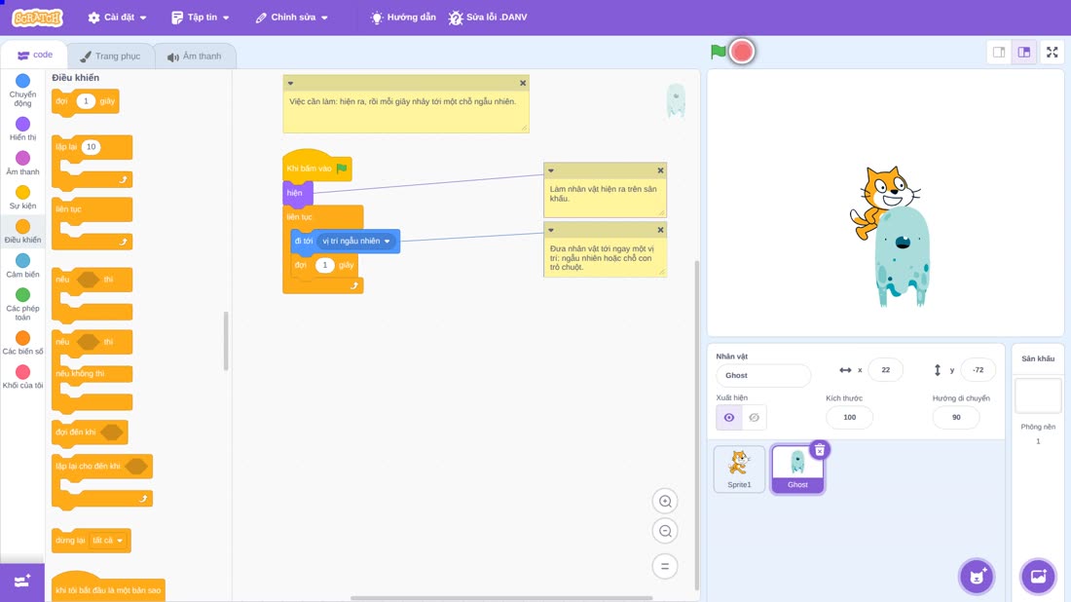Collapse the 'Làm nhân vật hiện ra' comment
1071x602 pixels.
(x=551, y=170)
